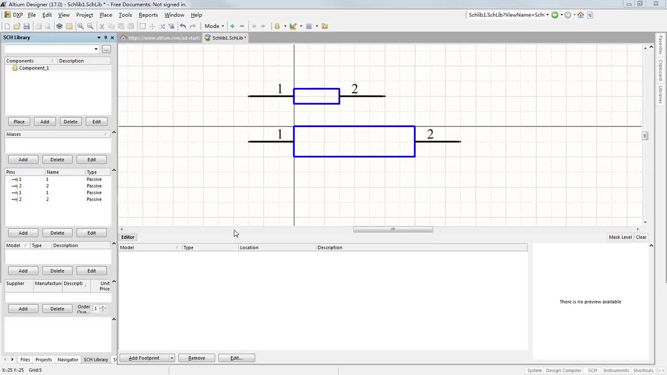This screenshot has height=375, width=667.
Task: Switch to the Navigator panel tab
Action: (68, 359)
